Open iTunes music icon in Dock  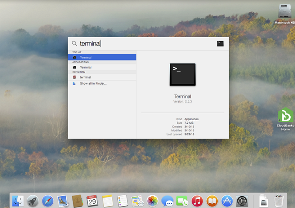click(x=197, y=201)
